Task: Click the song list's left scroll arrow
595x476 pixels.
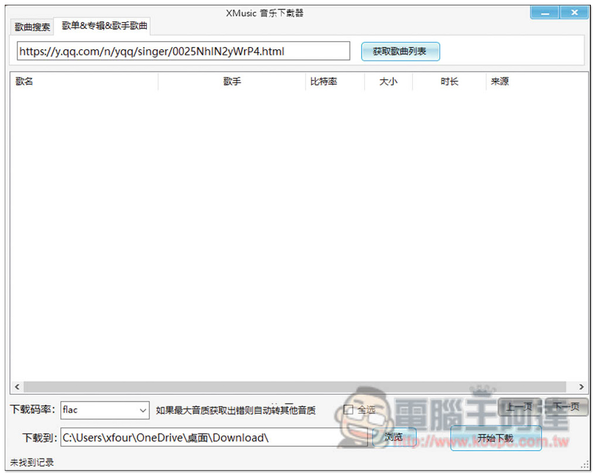Action: (x=17, y=387)
